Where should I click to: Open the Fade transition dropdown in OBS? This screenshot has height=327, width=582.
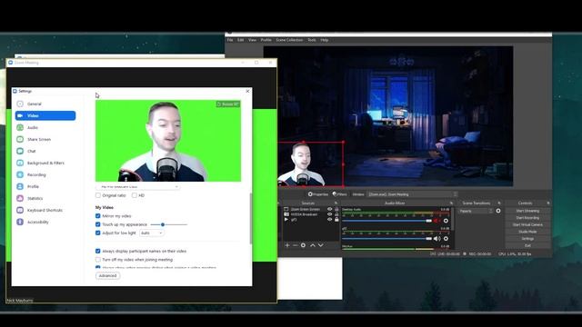(x=476, y=211)
